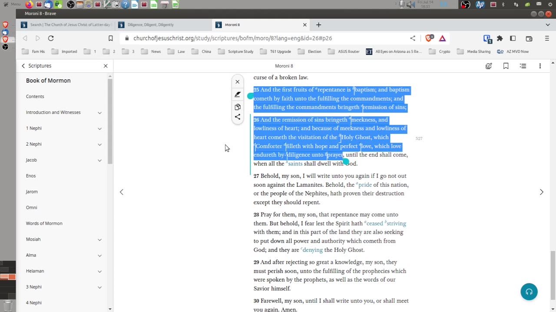Open the headset audio player button

pyautogui.click(x=529, y=292)
